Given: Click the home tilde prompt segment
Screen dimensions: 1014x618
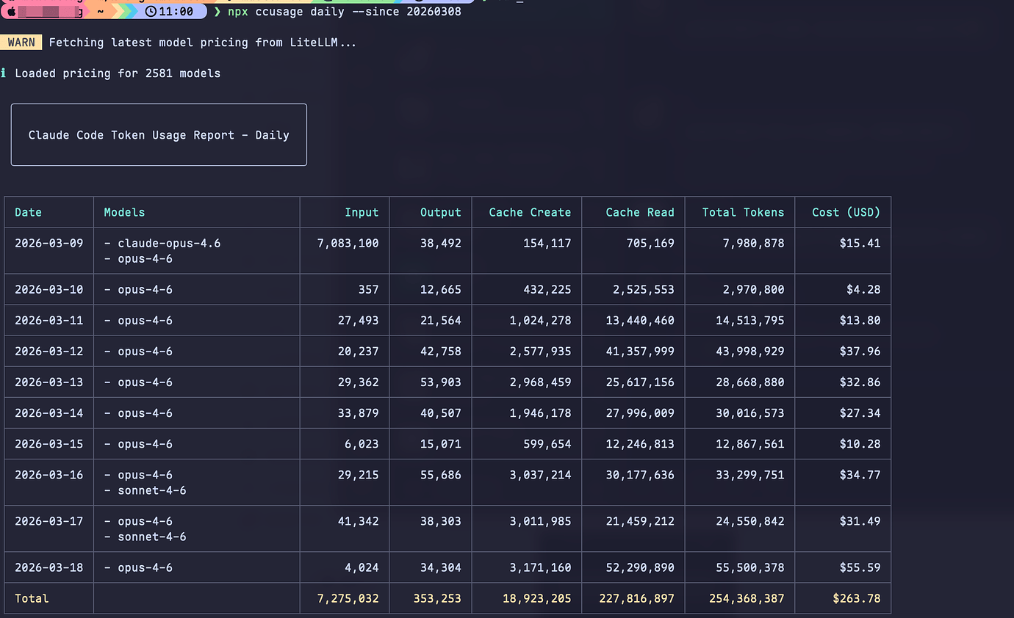Looking at the screenshot, I should (x=100, y=12).
